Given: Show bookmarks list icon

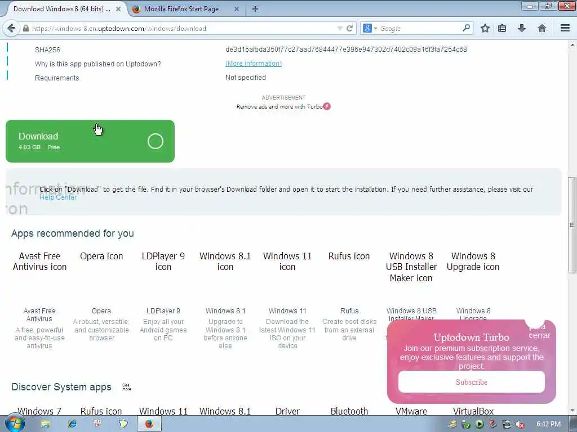Looking at the screenshot, I should pos(502,28).
